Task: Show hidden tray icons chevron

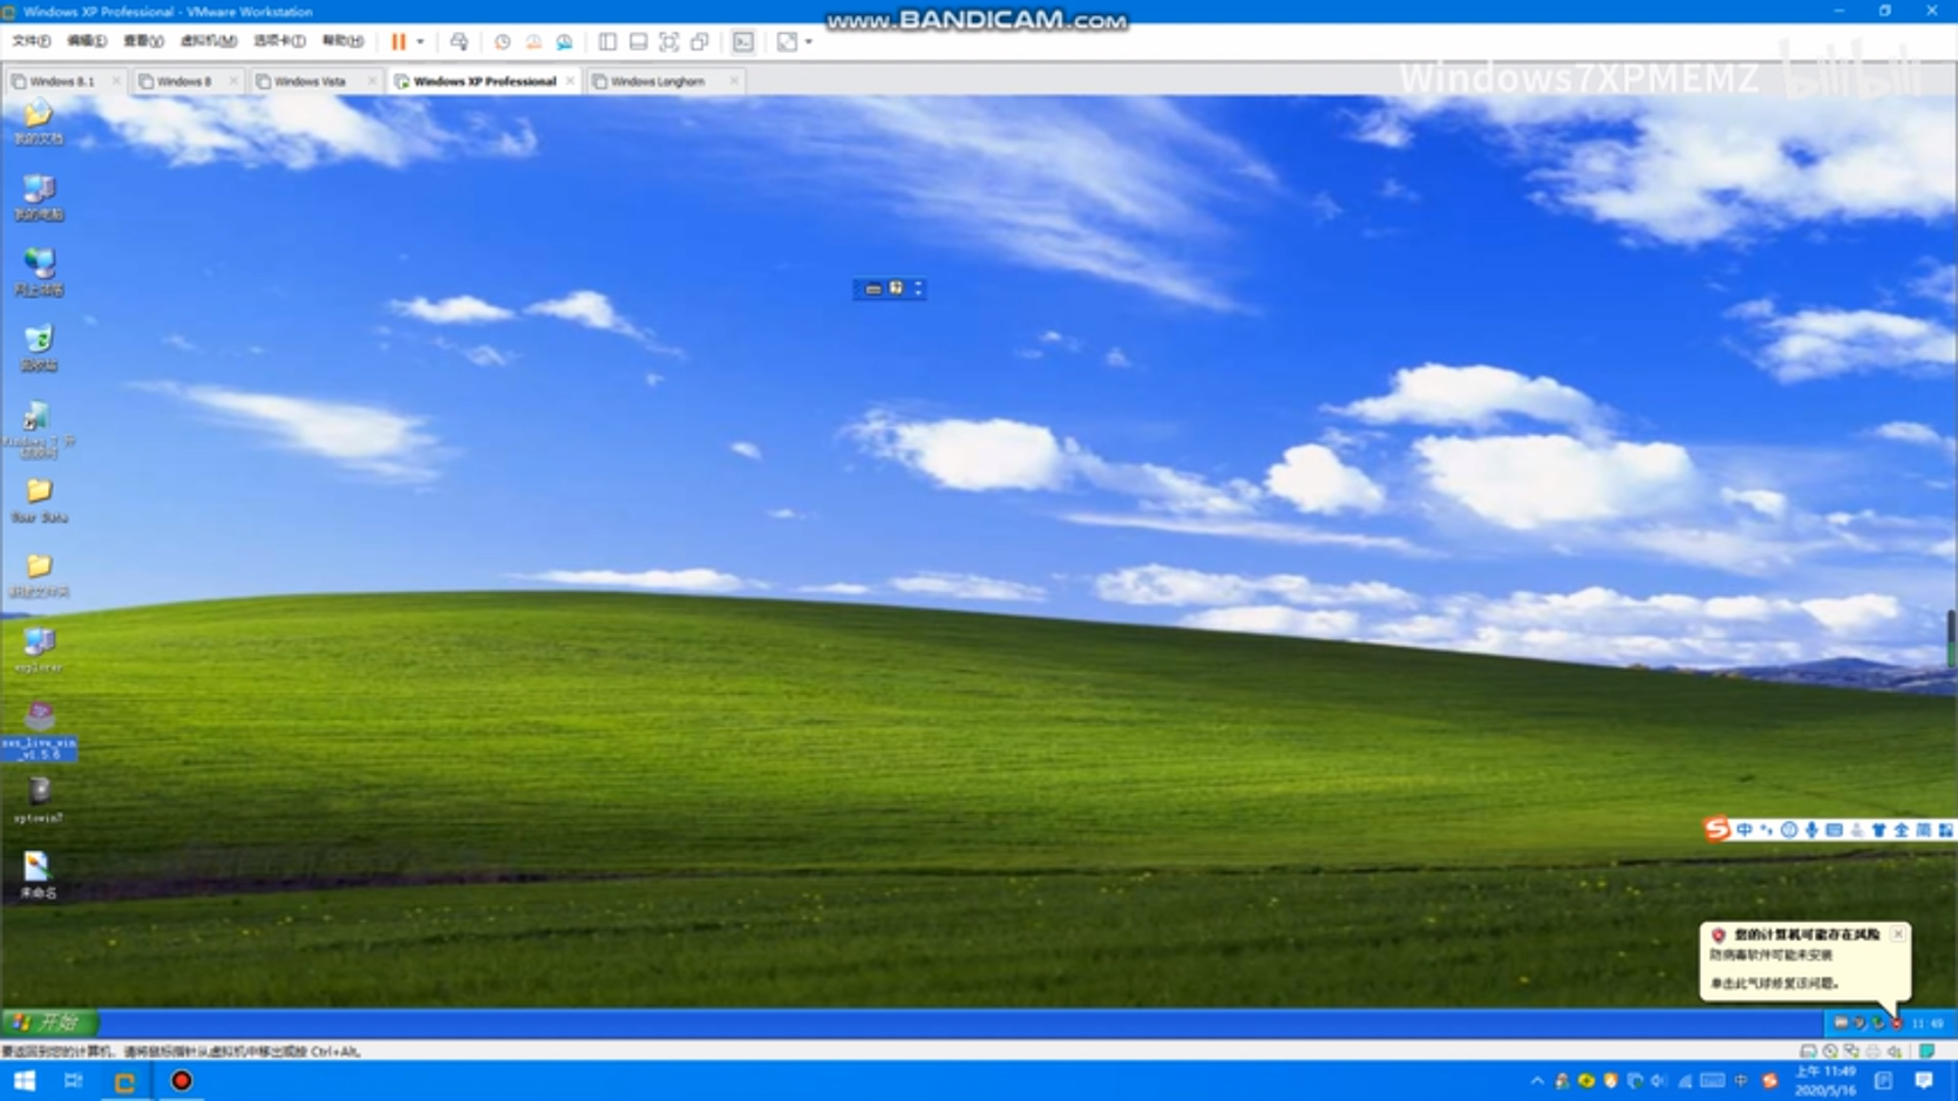Action: click(1537, 1081)
